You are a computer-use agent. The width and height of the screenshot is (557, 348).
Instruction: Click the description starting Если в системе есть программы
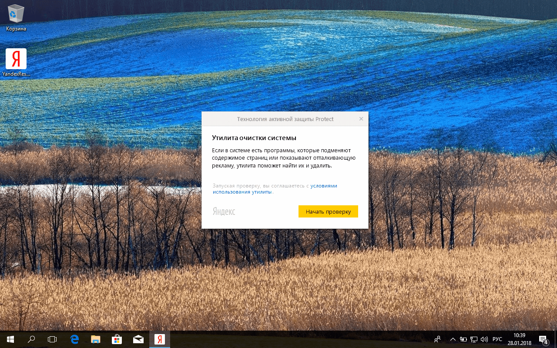tap(284, 158)
